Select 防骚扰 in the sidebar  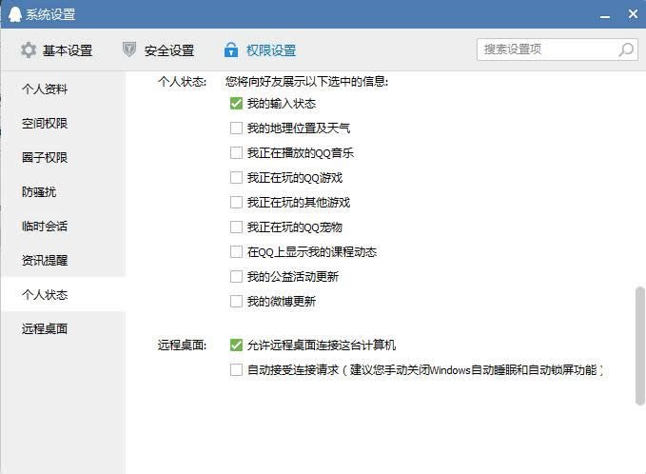coord(39,192)
